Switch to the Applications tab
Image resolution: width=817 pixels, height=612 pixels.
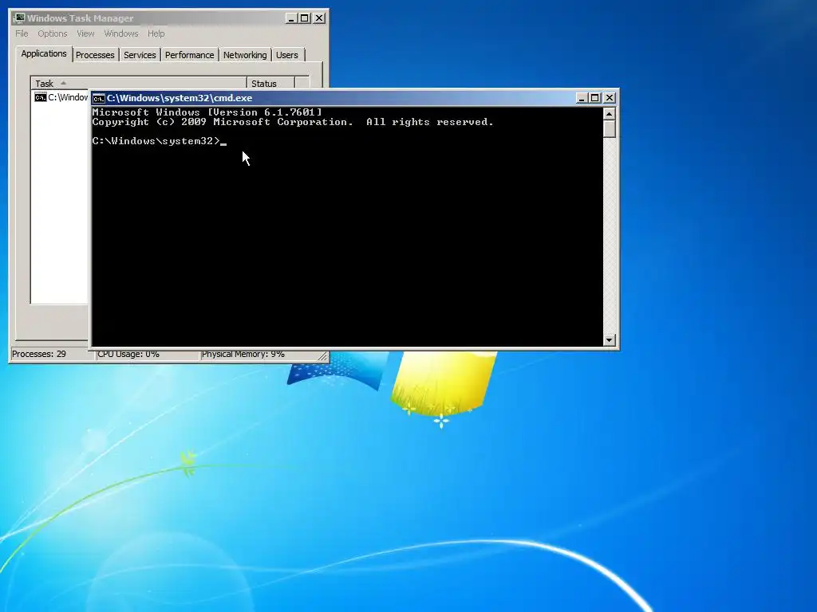click(x=44, y=53)
